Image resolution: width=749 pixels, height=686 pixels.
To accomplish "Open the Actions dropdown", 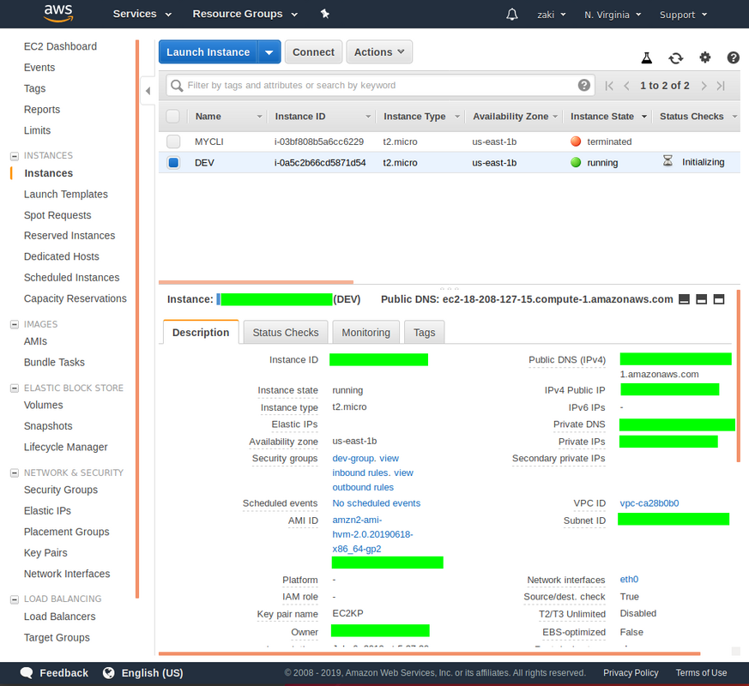I will (379, 51).
